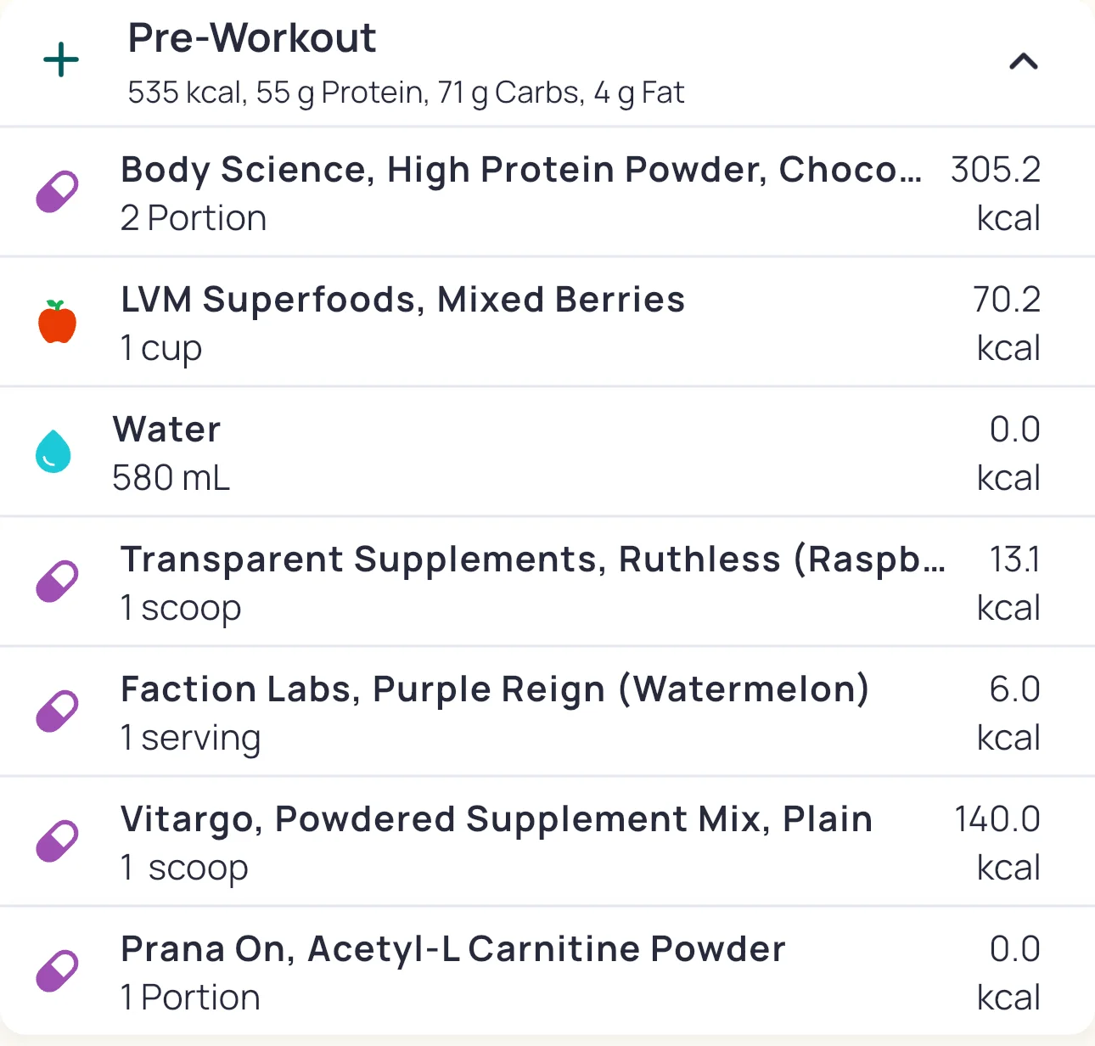The image size is (1095, 1046).
Task: Click the plus icon beside Pre-Workout
Action: pos(61,60)
